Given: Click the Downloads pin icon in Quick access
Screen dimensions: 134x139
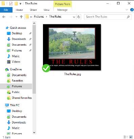Looking at the screenshot, I should point(30,39).
